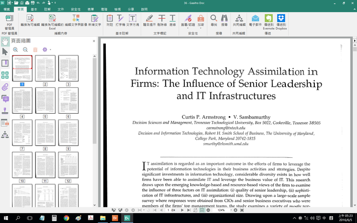This screenshot has height=223, width=357.
Task: Select page 5 thumbnail
Action: tap(45, 100)
